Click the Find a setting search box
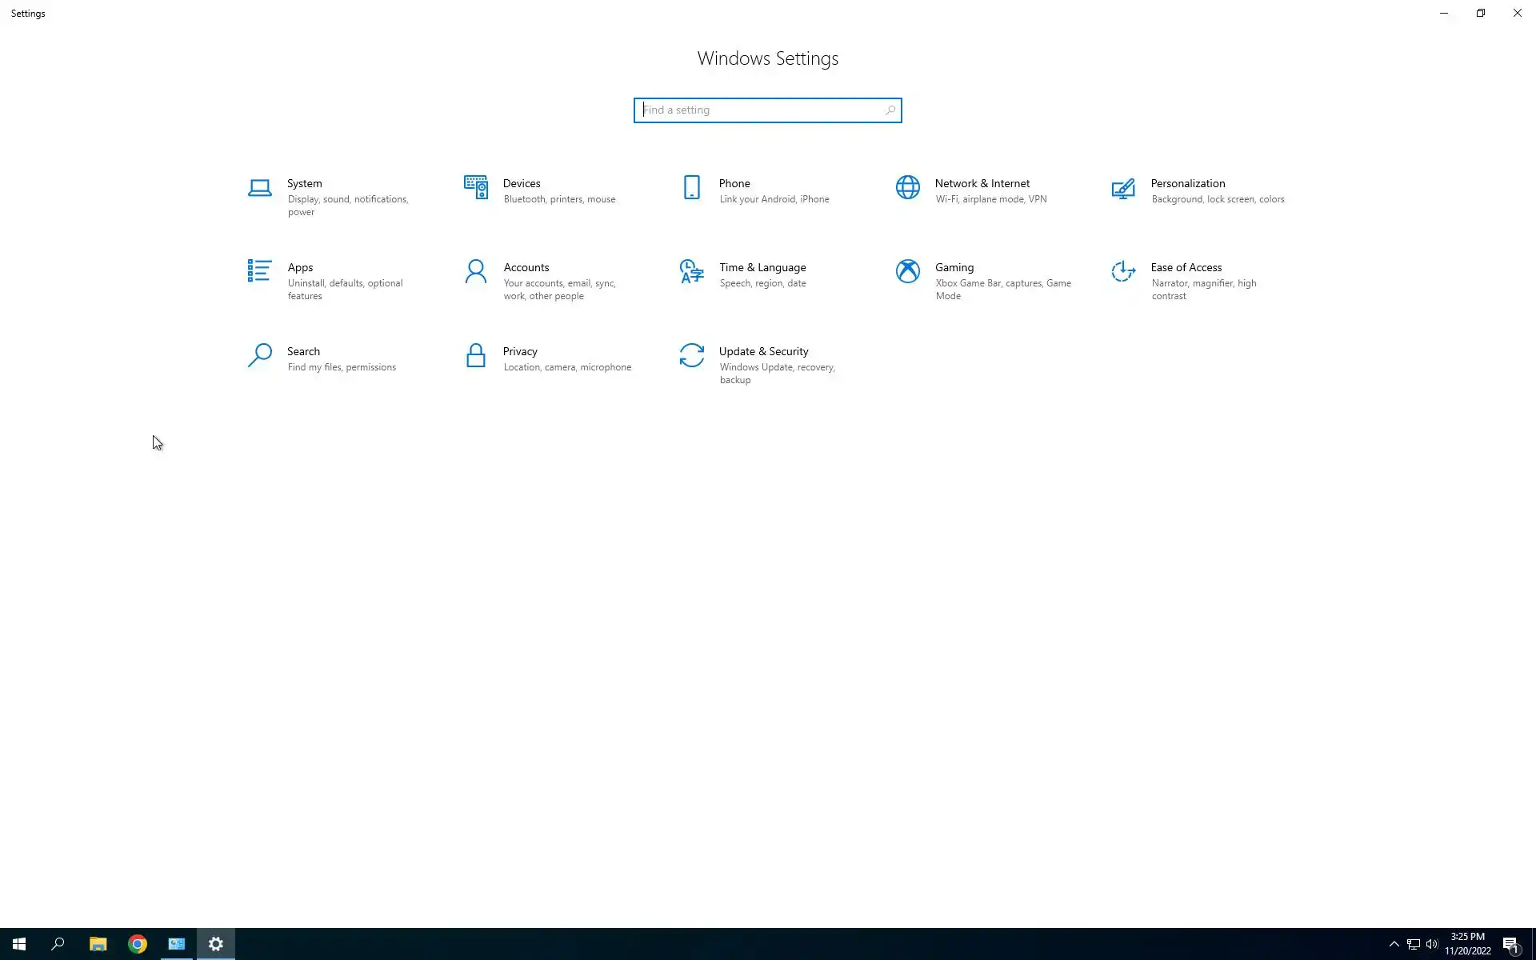This screenshot has height=960, width=1536. pos(760,110)
